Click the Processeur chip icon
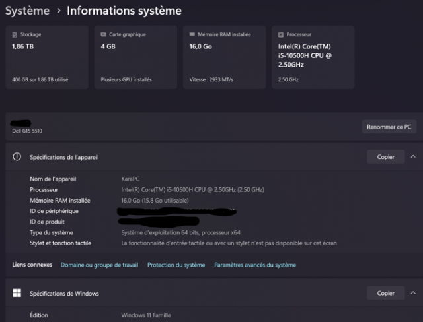Viewport: 423px width, 322px height. click(x=282, y=34)
